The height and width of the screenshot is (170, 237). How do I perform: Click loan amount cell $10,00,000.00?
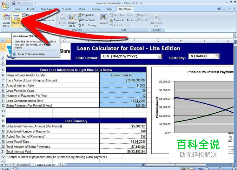point(123,80)
